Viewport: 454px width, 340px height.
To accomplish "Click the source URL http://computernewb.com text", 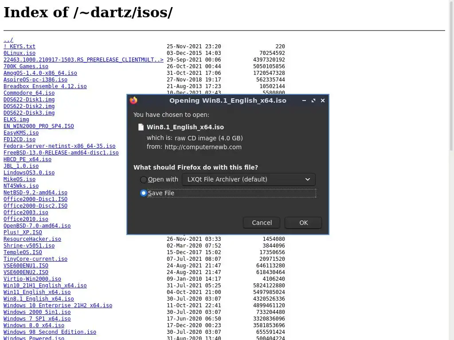I will 203,147.
